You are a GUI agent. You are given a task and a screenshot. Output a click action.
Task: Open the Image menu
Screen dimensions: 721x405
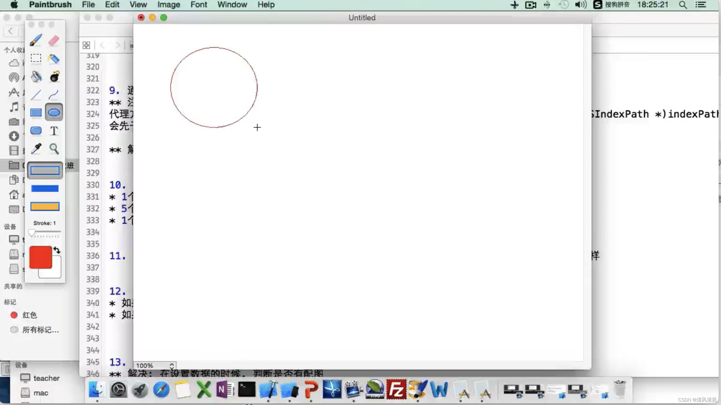(168, 4)
